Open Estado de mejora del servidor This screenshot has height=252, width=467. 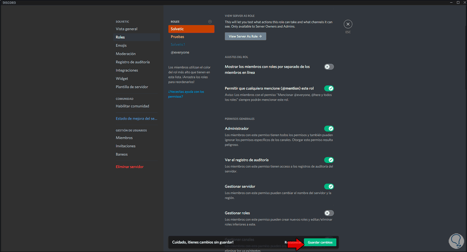(x=137, y=119)
